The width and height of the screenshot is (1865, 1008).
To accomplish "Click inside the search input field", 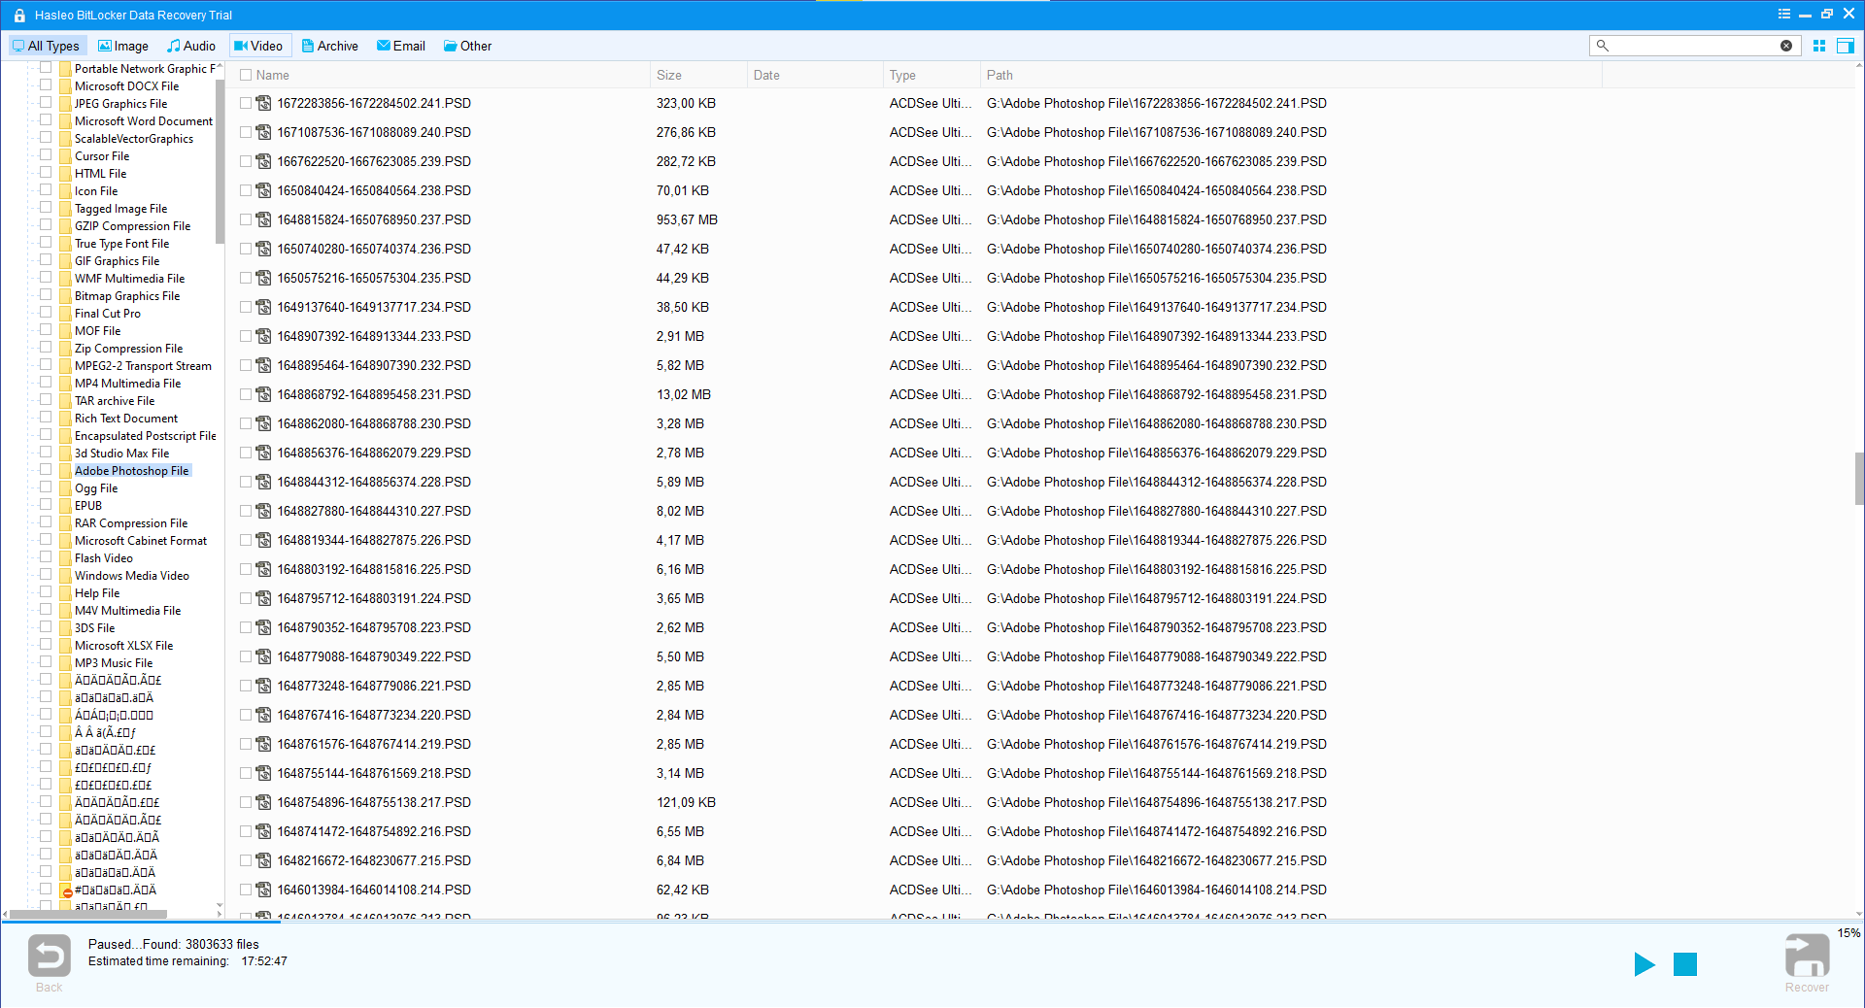I will click(x=1695, y=46).
